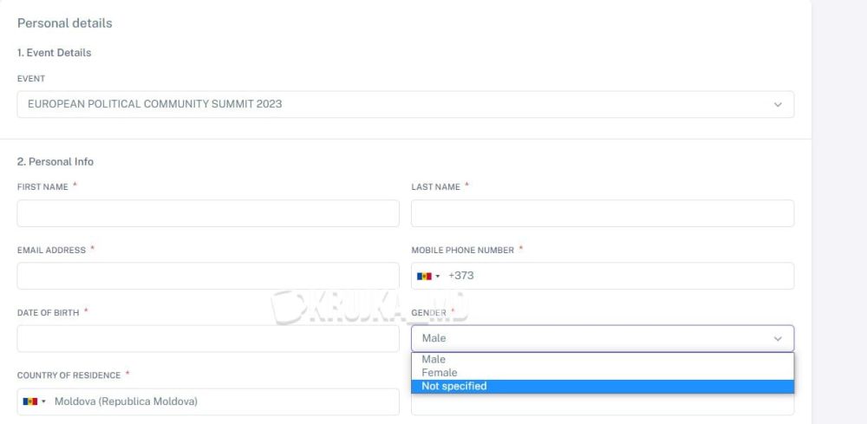Click the Moldova flag in the mobile phone field
The width and height of the screenshot is (867, 424).
click(x=423, y=277)
